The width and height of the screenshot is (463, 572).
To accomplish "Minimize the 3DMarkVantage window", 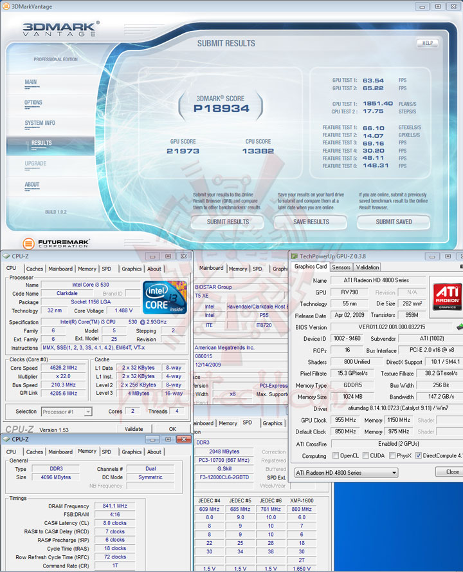I will [422, 6].
